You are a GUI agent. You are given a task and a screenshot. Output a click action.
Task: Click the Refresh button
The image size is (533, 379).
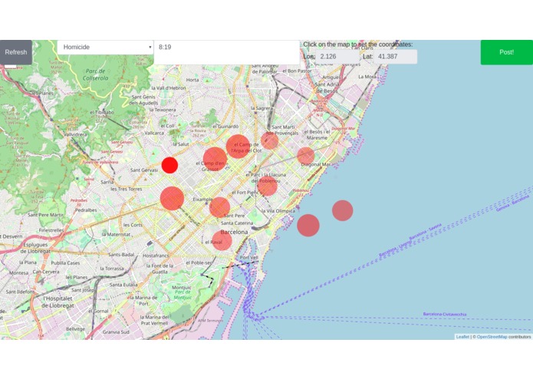point(16,52)
